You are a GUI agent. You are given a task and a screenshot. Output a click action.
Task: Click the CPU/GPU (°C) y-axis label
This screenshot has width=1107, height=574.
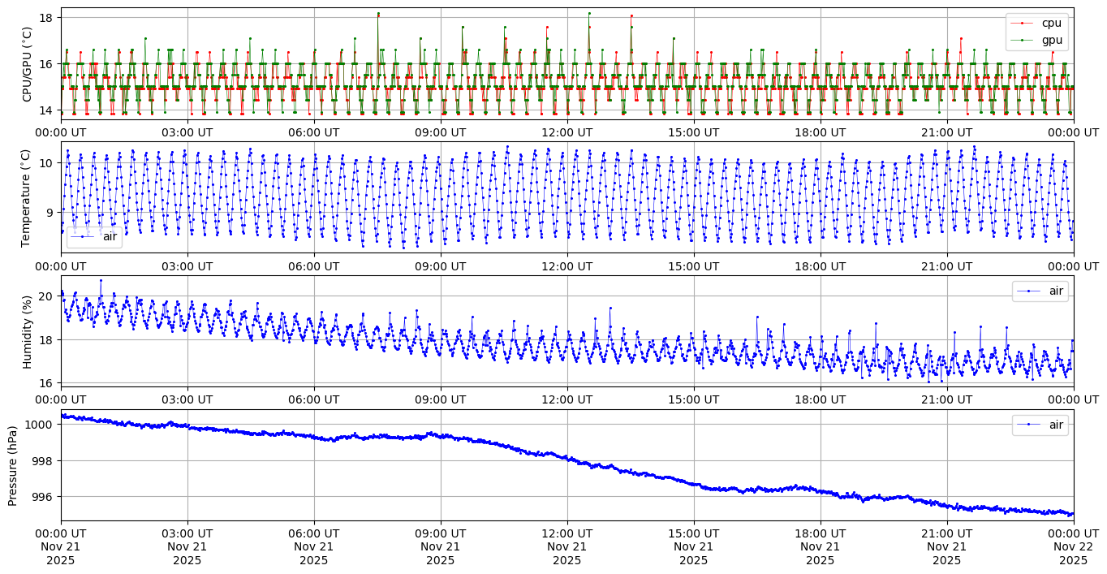(27, 64)
